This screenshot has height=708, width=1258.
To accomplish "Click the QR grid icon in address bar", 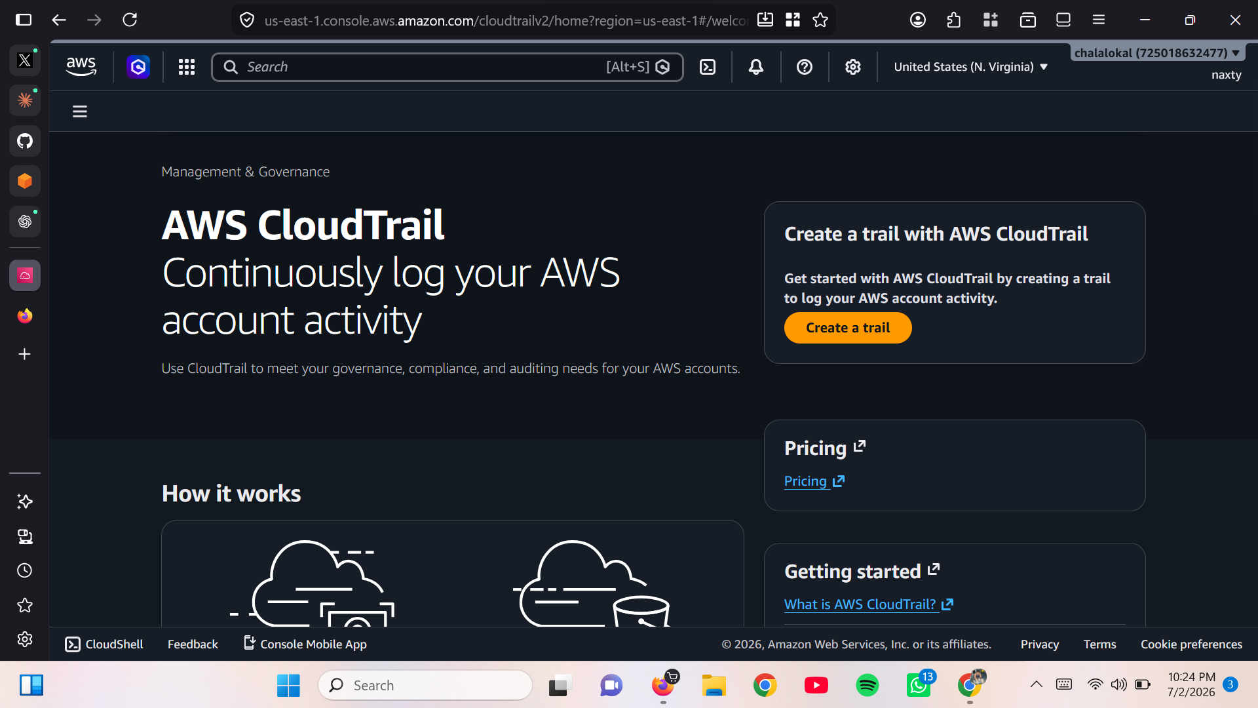I will tap(793, 20).
